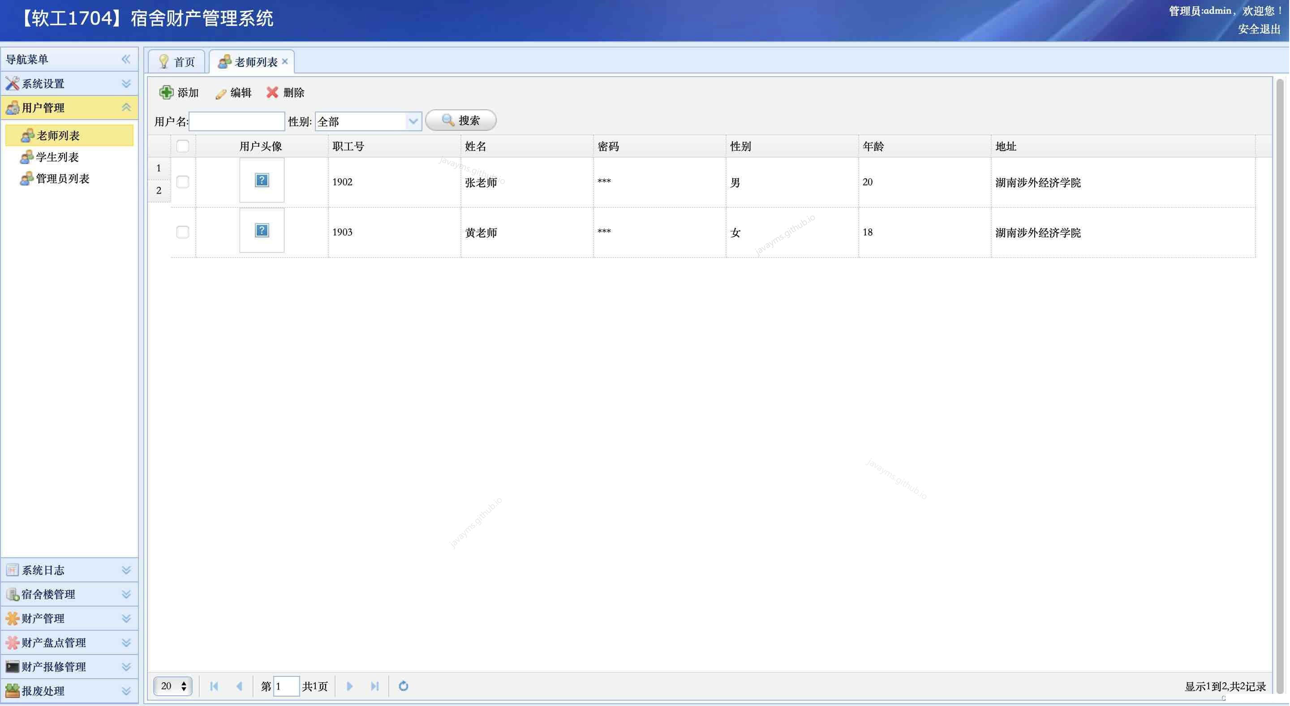Open the 性别 gender dropdown
The image size is (1290, 706).
(413, 121)
